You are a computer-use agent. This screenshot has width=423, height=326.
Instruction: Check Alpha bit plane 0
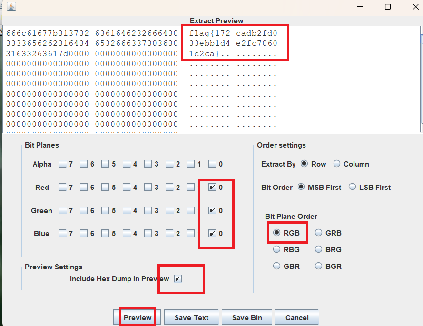(x=212, y=164)
